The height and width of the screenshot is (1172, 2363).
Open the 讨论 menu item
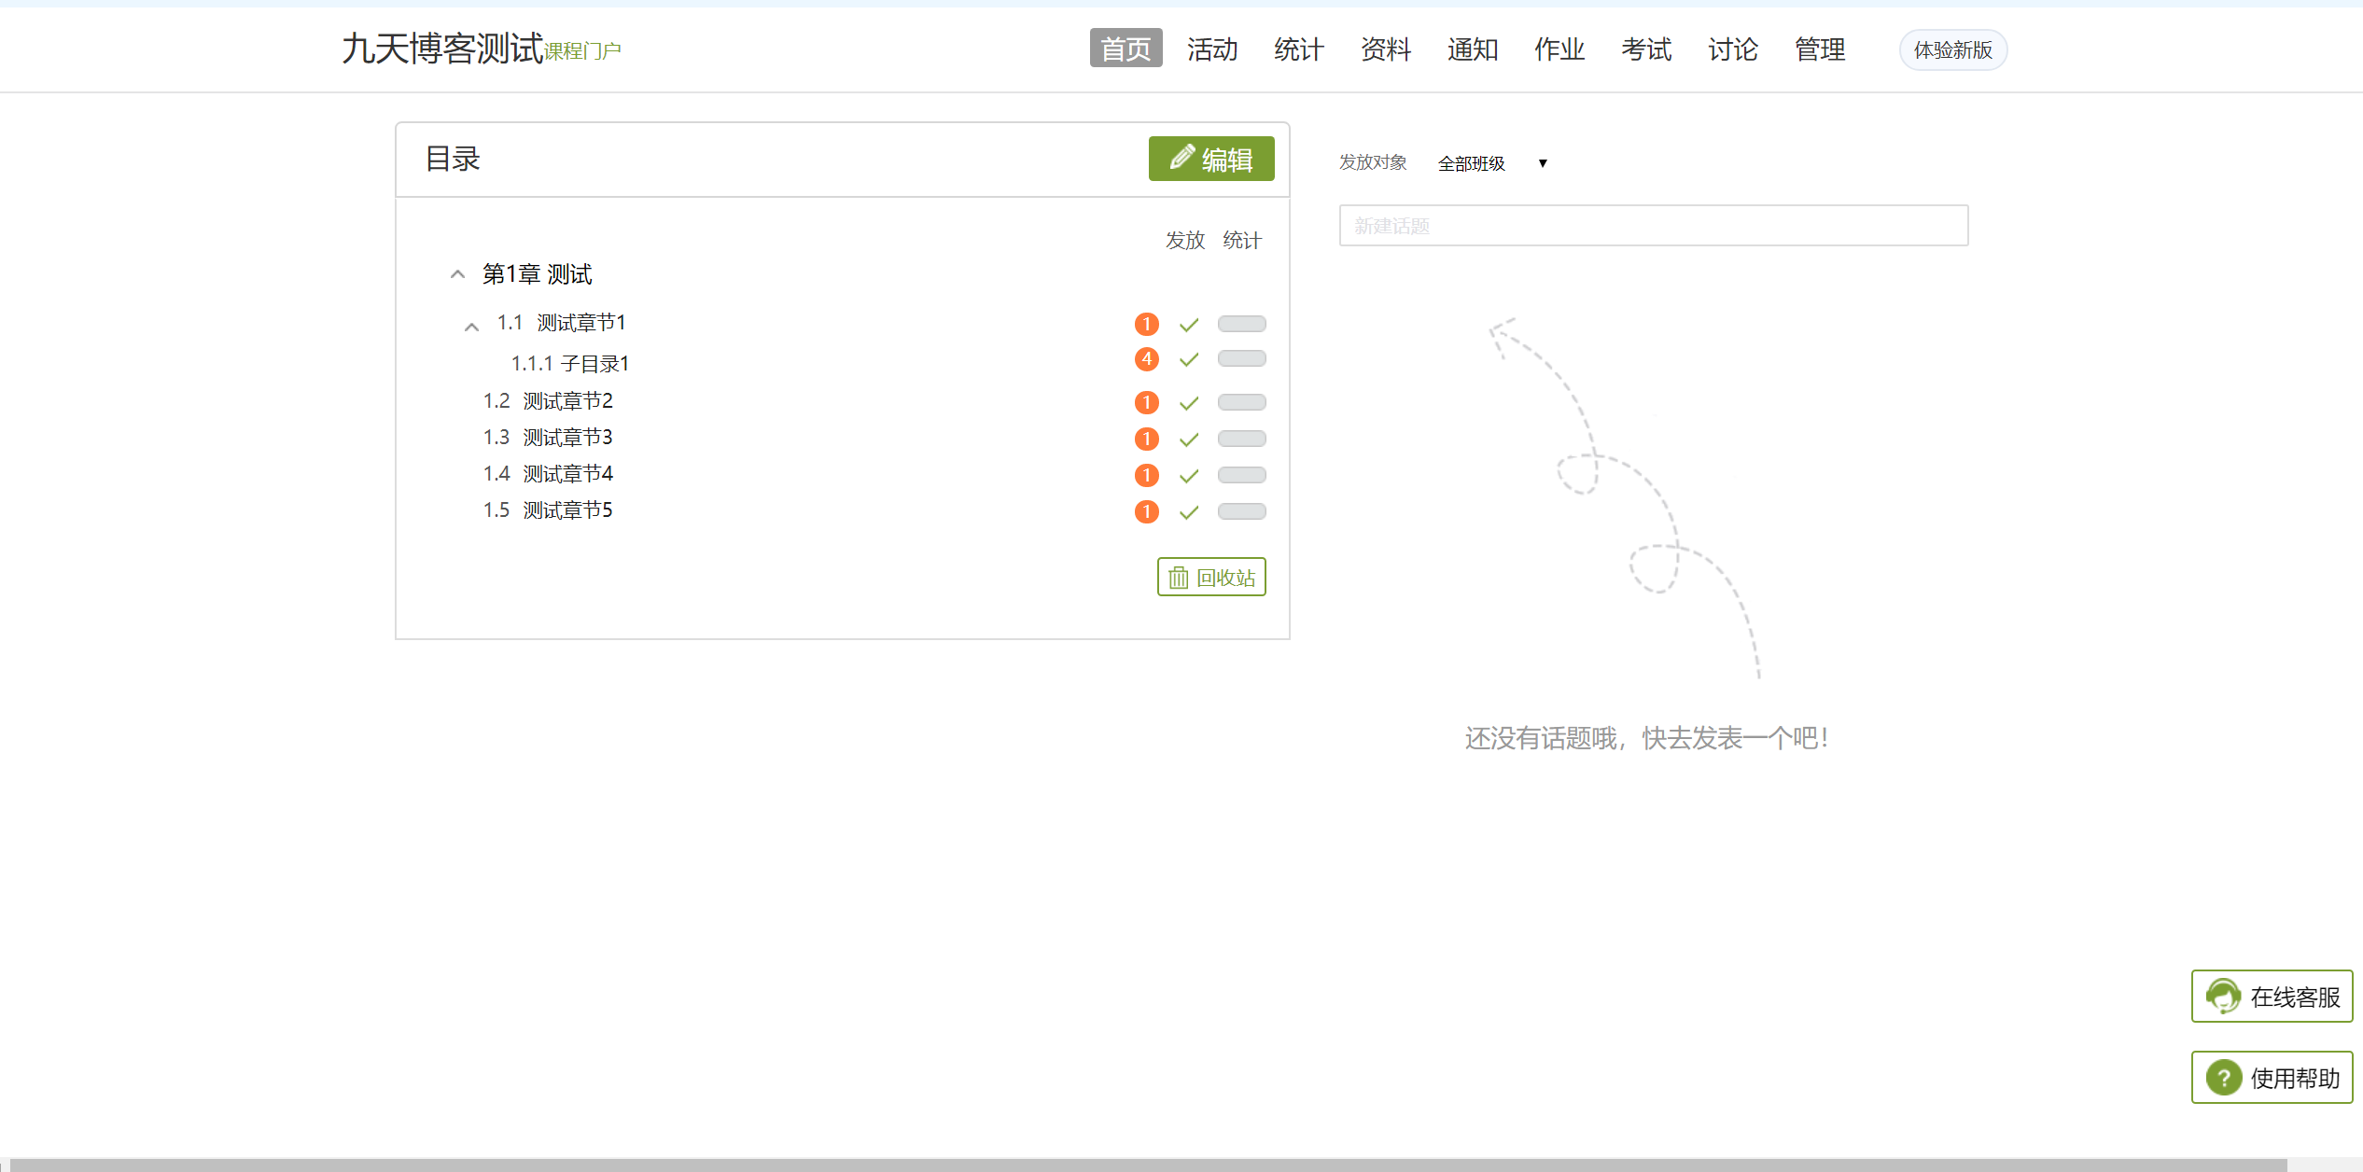[1732, 49]
